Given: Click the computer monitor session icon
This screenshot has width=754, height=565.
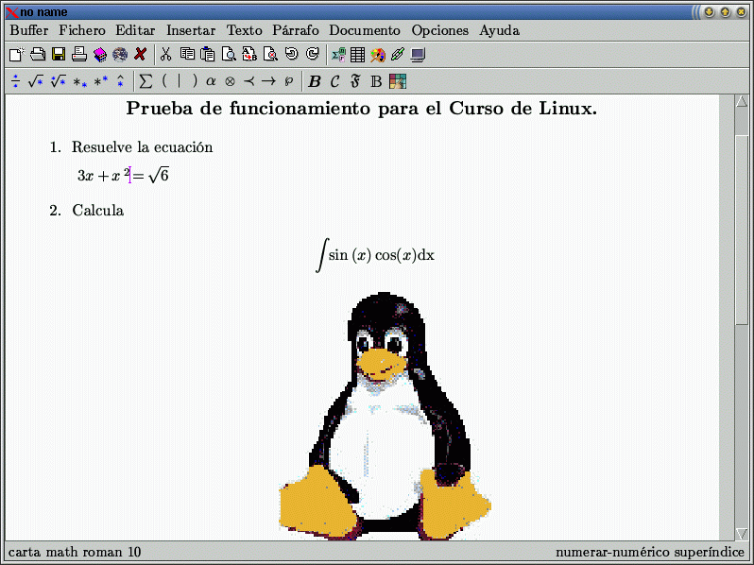Looking at the screenshot, I should (418, 55).
